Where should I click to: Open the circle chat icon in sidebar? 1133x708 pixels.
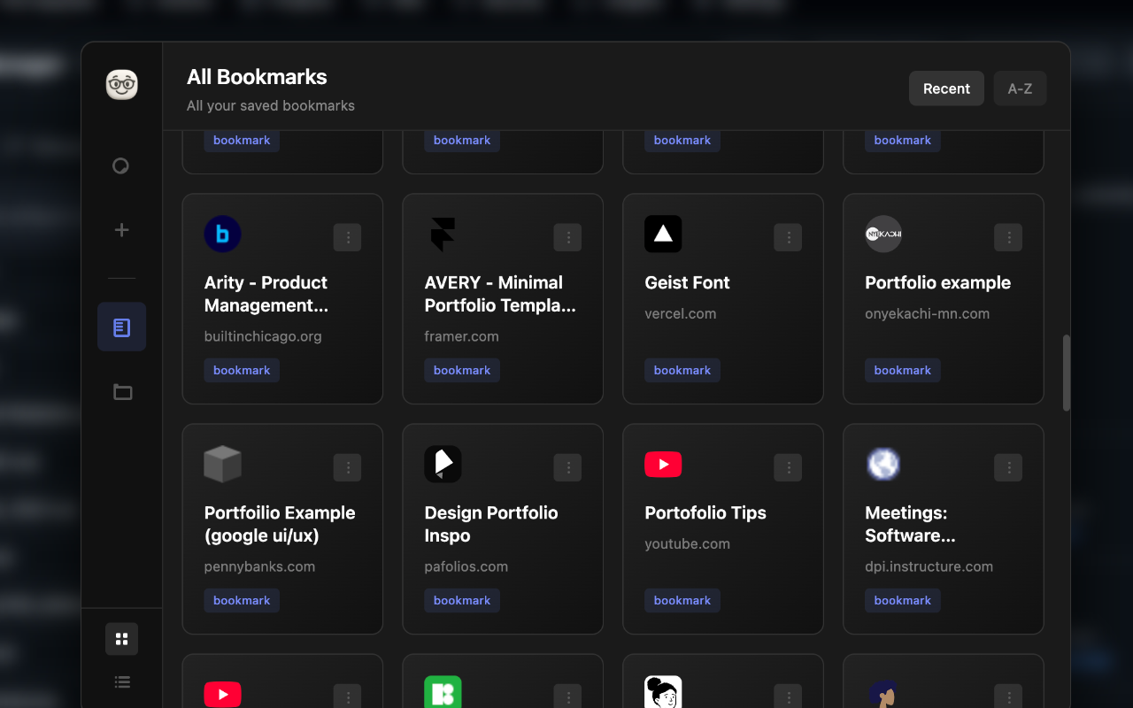coord(121,165)
